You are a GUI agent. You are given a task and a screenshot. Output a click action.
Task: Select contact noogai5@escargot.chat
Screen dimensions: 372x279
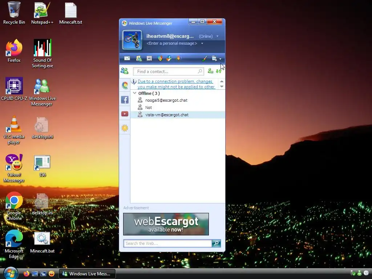click(178, 100)
